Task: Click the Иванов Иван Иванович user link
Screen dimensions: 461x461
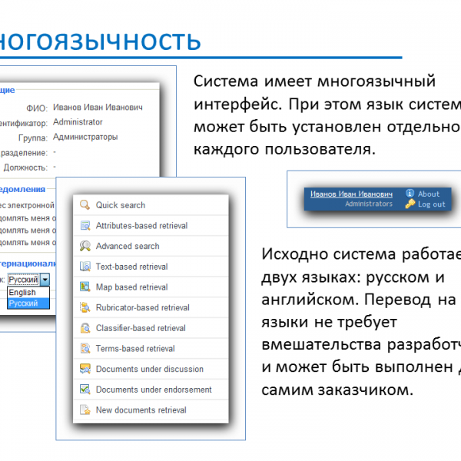Action: (351, 194)
